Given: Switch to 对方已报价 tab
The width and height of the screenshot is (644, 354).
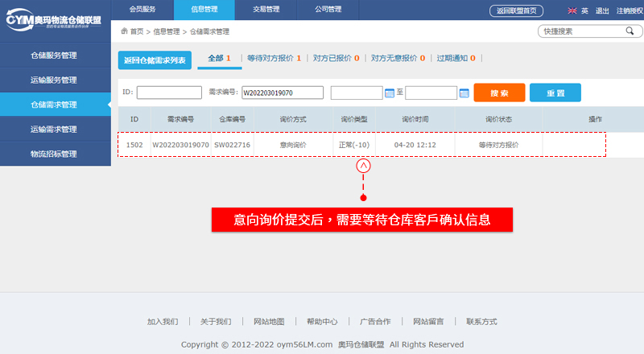Looking at the screenshot, I should pos(335,58).
